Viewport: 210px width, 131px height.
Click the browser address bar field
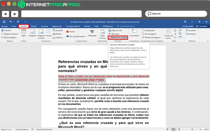(x=81, y=14)
